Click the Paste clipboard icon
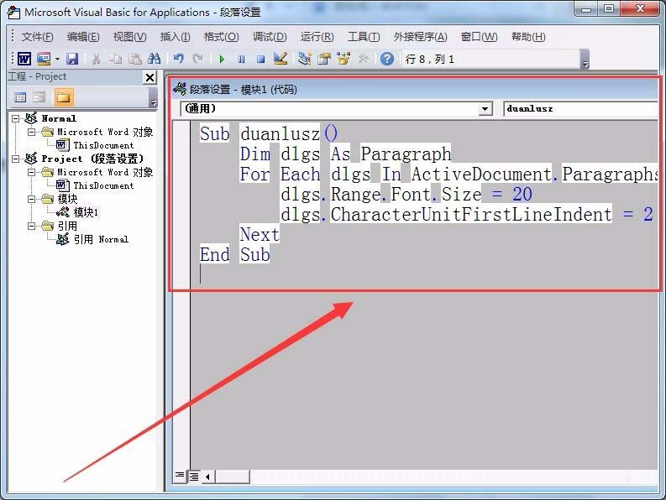The height and width of the screenshot is (500, 666). [x=135, y=59]
